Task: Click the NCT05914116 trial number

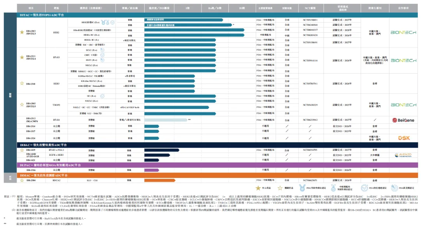Action: tap(310, 61)
